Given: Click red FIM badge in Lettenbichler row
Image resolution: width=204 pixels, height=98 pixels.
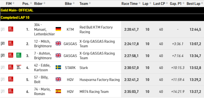Looking at the screenshot, I should click(x=11, y=29).
